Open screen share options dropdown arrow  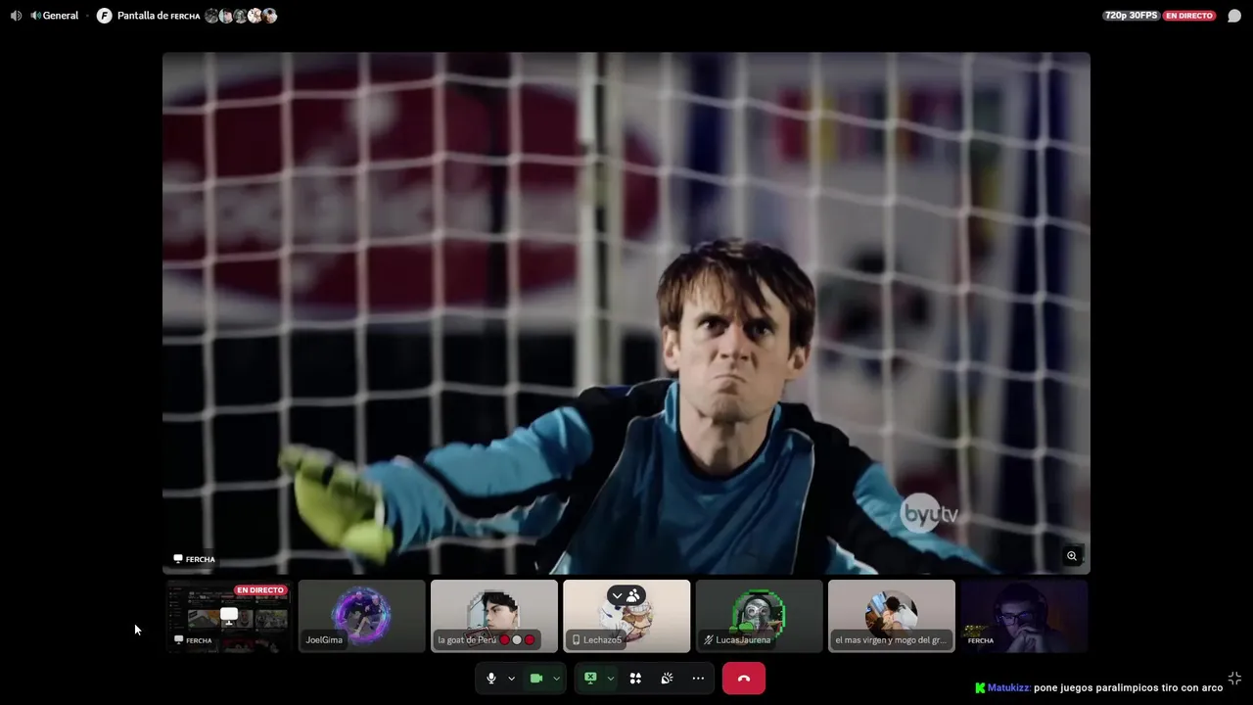click(x=610, y=678)
